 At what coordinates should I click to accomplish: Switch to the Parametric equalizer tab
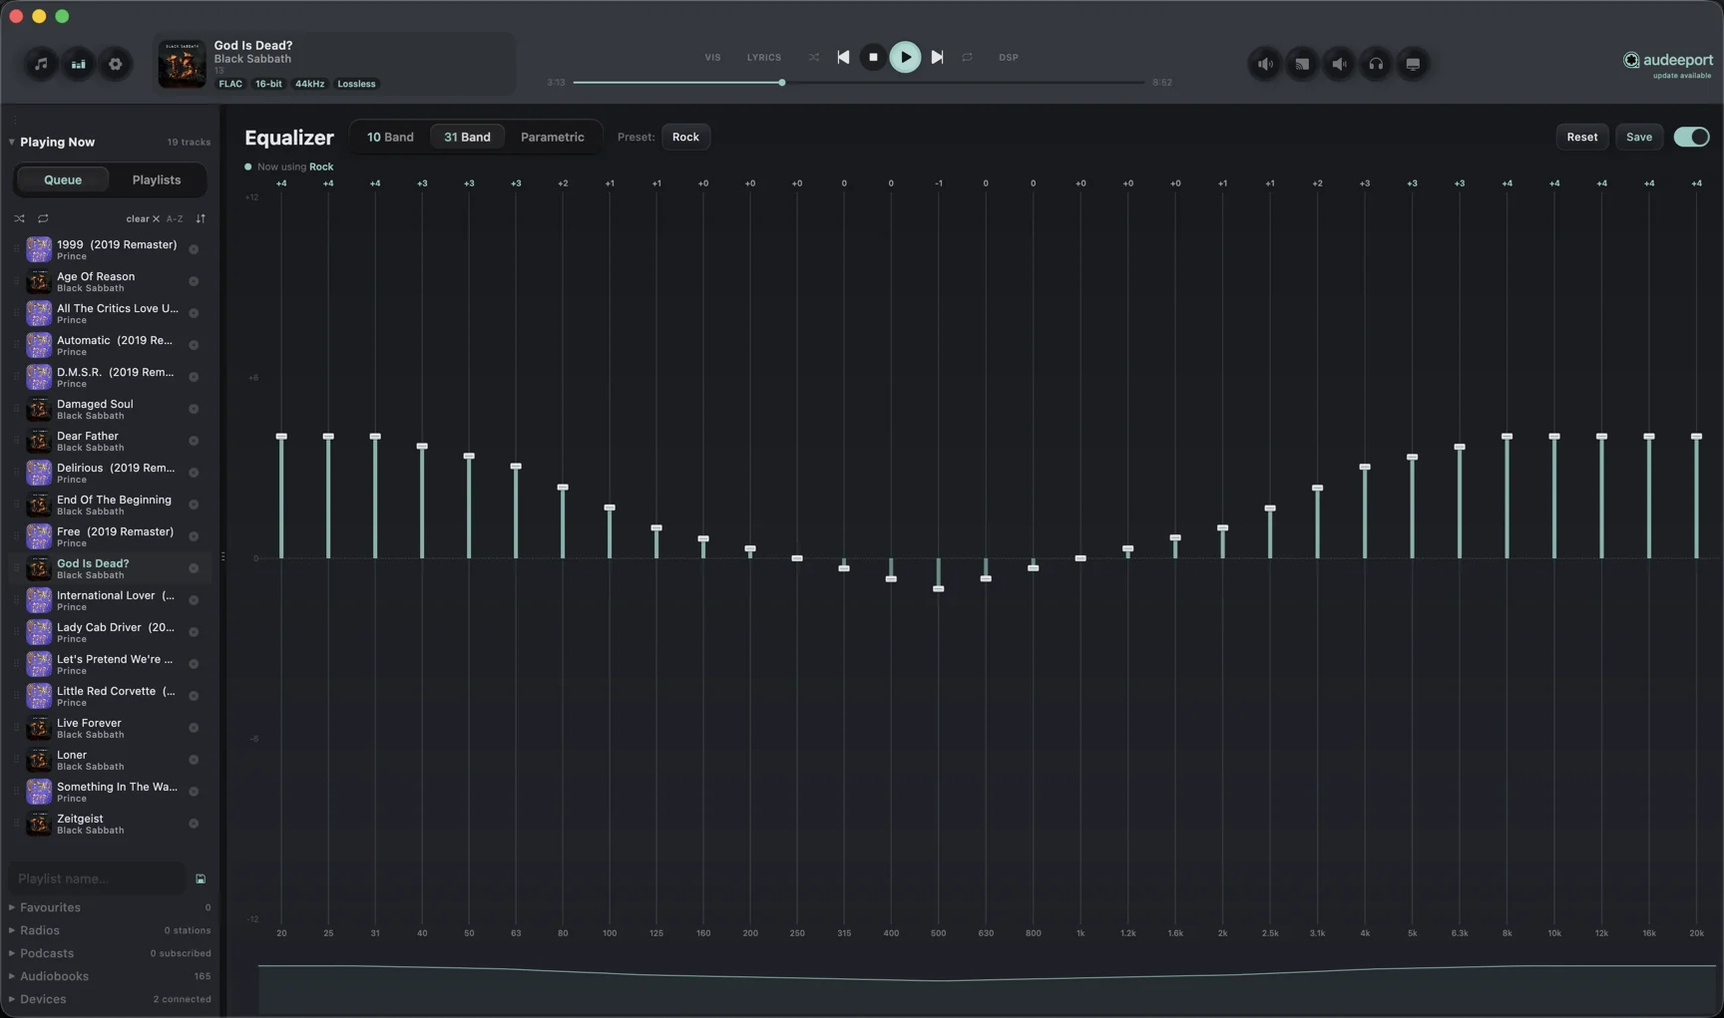point(552,137)
